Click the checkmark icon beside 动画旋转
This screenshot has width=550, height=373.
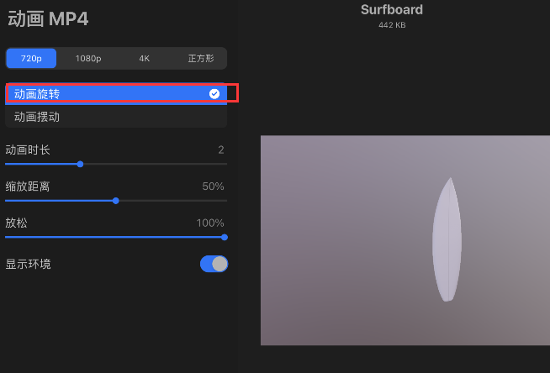tap(214, 93)
